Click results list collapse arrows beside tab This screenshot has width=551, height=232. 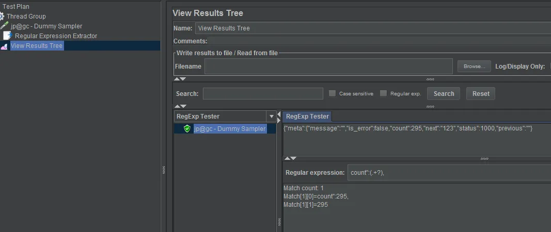[279, 117]
